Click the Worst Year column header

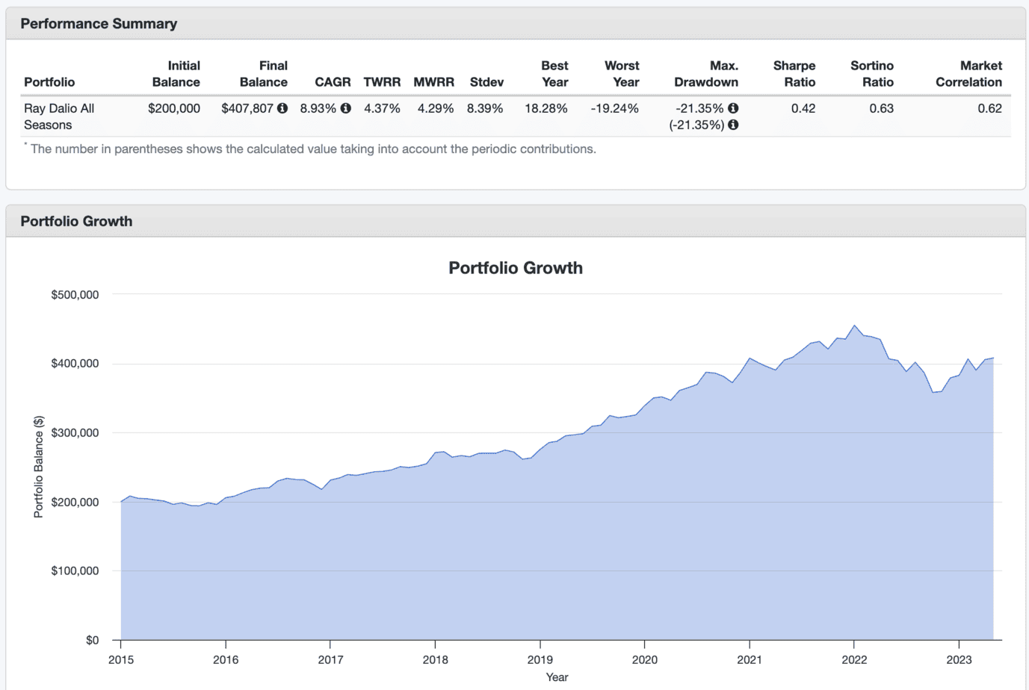pos(622,74)
